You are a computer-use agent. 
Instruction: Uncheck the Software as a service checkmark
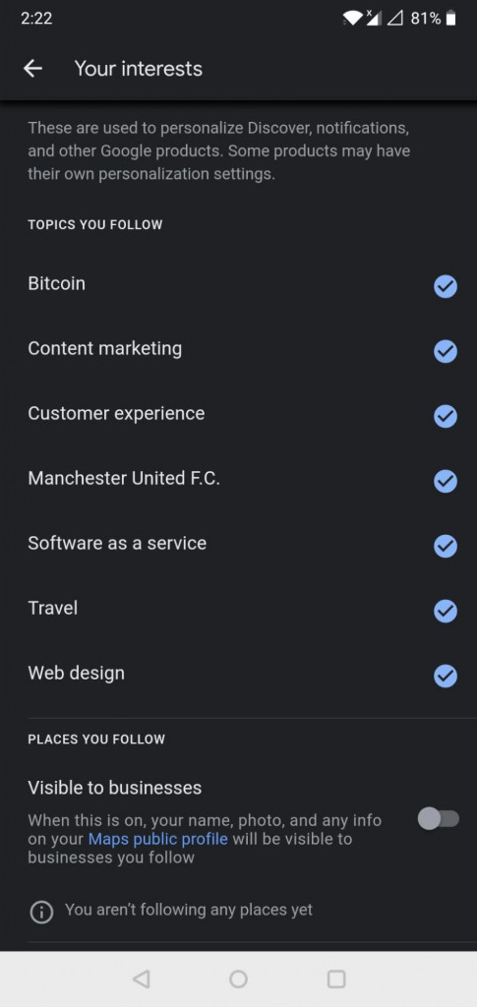pos(446,546)
